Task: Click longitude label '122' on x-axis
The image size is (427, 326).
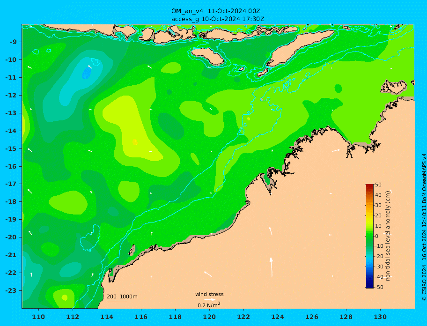Action: point(243,317)
